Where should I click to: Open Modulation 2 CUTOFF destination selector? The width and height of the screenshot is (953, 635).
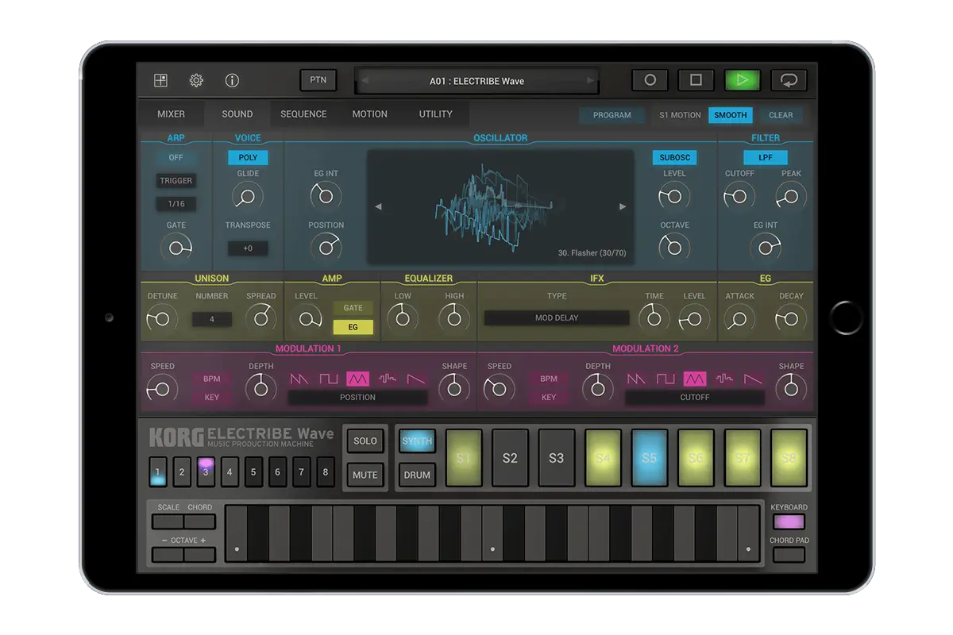coord(695,397)
